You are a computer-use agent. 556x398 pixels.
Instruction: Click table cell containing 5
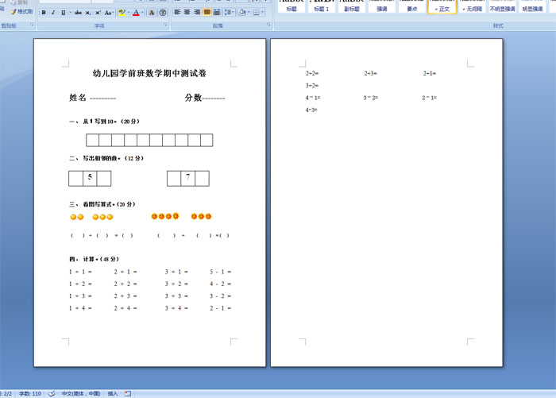click(90, 179)
